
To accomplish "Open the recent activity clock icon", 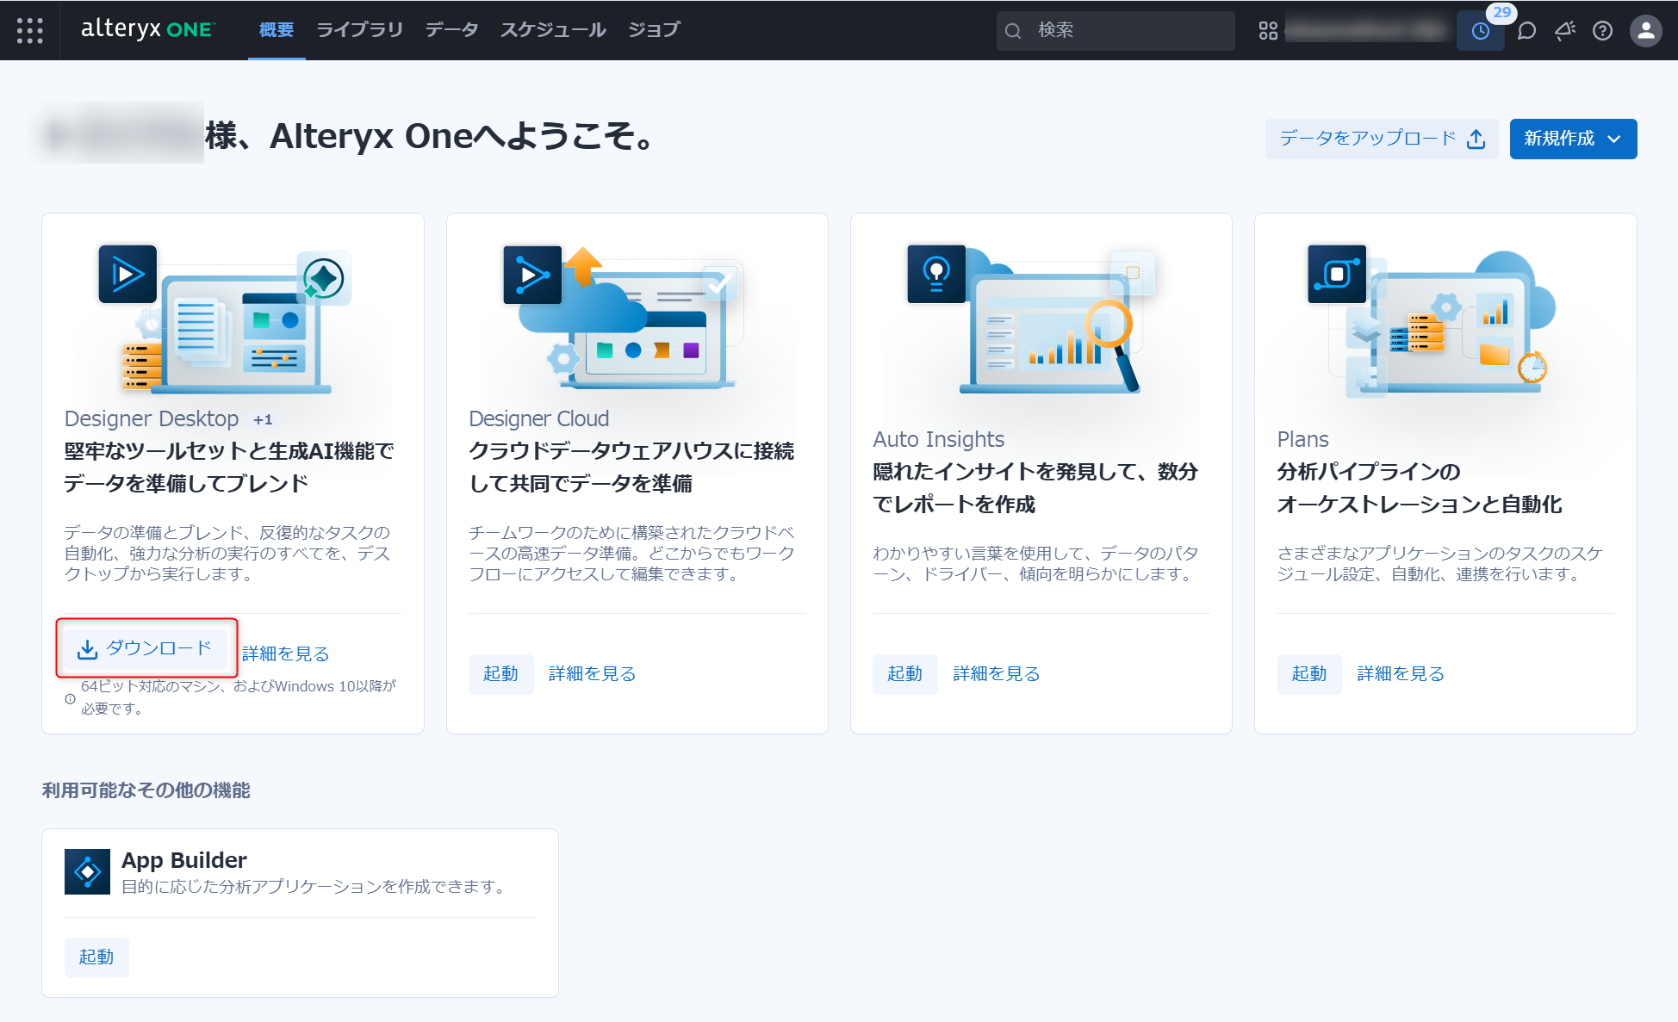I will tap(1480, 31).
